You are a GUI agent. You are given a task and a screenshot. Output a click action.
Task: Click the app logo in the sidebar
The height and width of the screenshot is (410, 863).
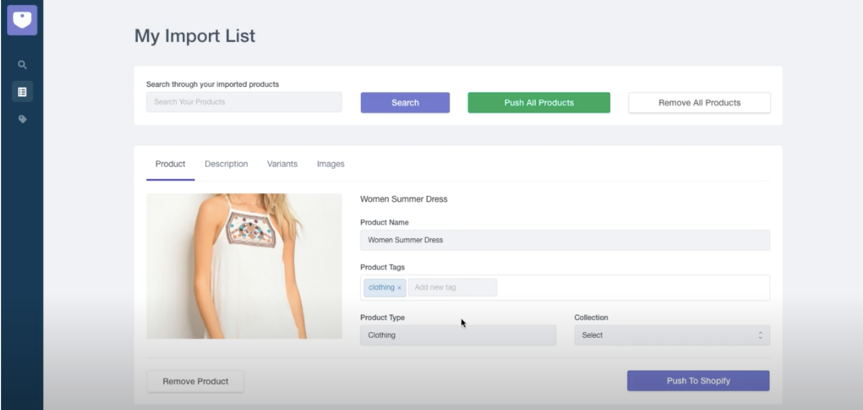pos(22,20)
